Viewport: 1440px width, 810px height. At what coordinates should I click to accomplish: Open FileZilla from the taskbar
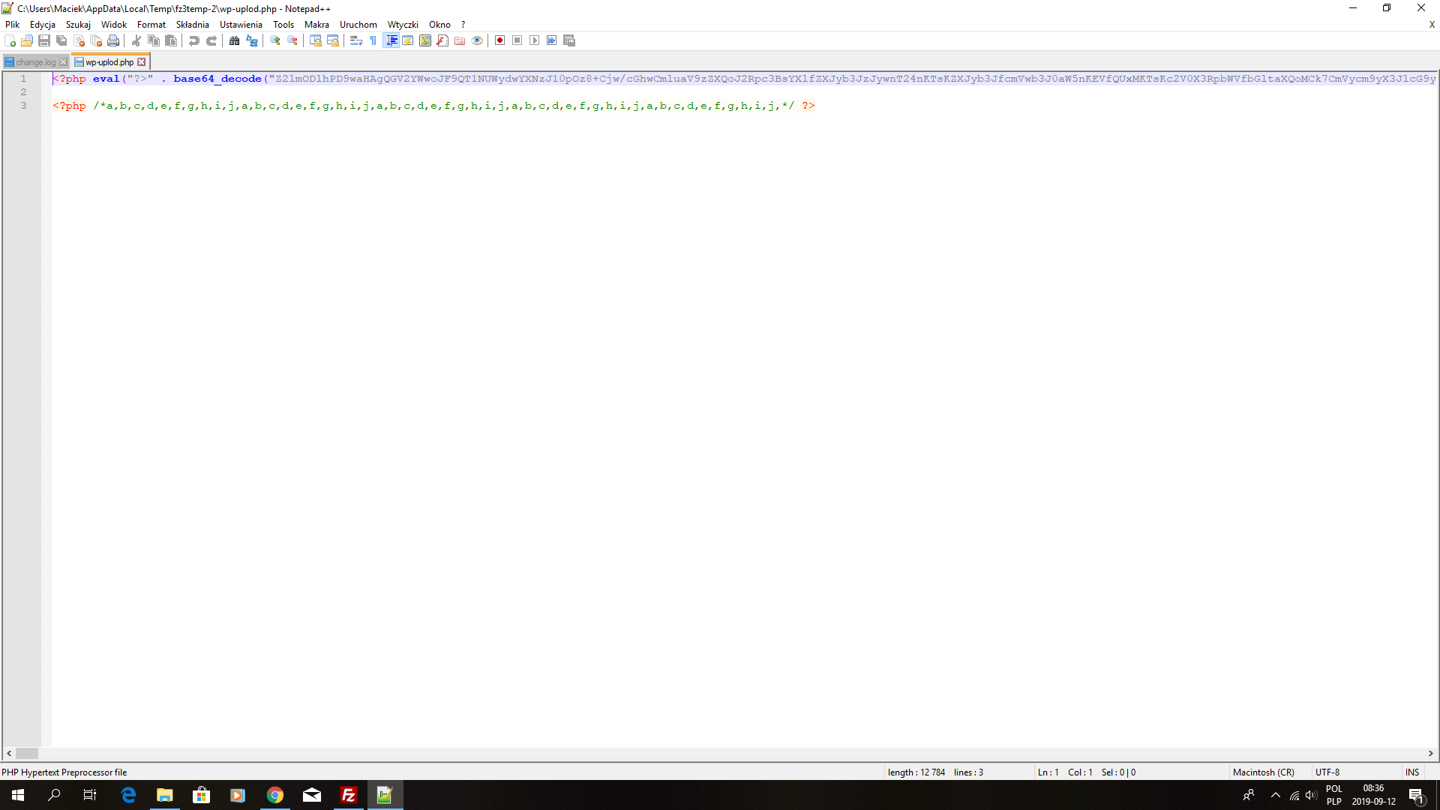tap(349, 795)
